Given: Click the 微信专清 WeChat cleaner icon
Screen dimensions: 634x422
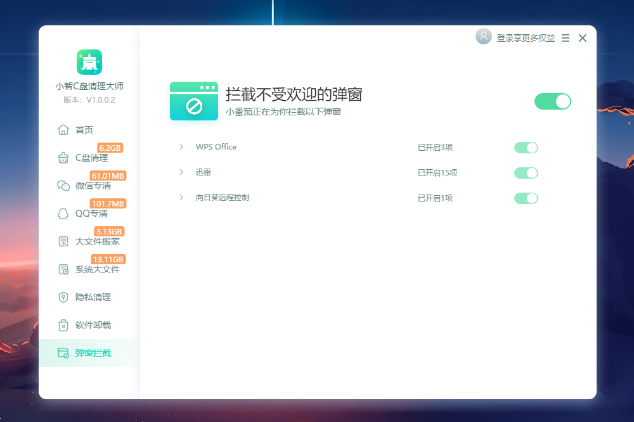Looking at the screenshot, I should pyautogui.click(x=63, y=186).
